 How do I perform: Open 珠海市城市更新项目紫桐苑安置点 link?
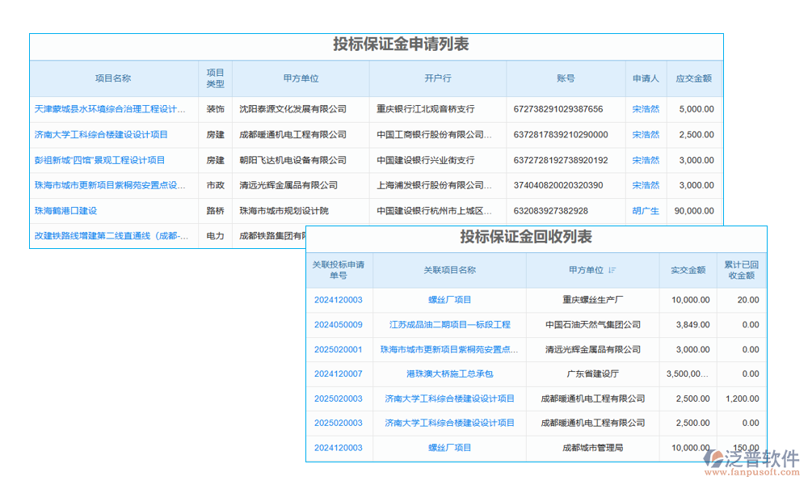coord(448,349)
